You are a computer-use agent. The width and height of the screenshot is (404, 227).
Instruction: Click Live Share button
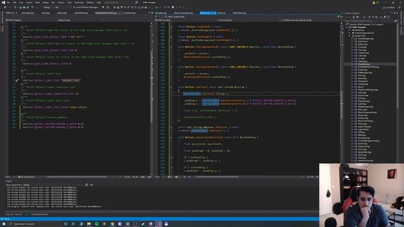click(x=389, y=8)
